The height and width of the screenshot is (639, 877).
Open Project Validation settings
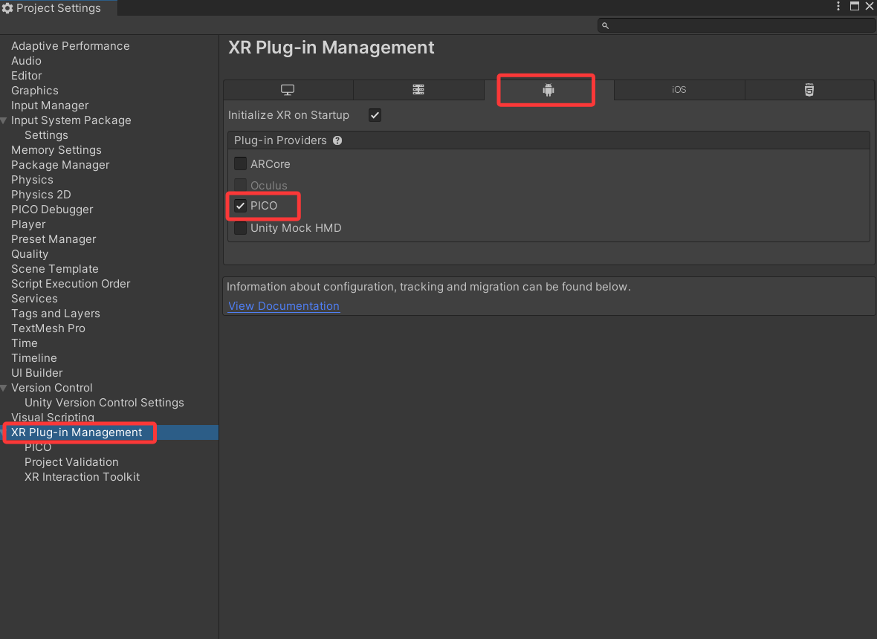[71, 462]
